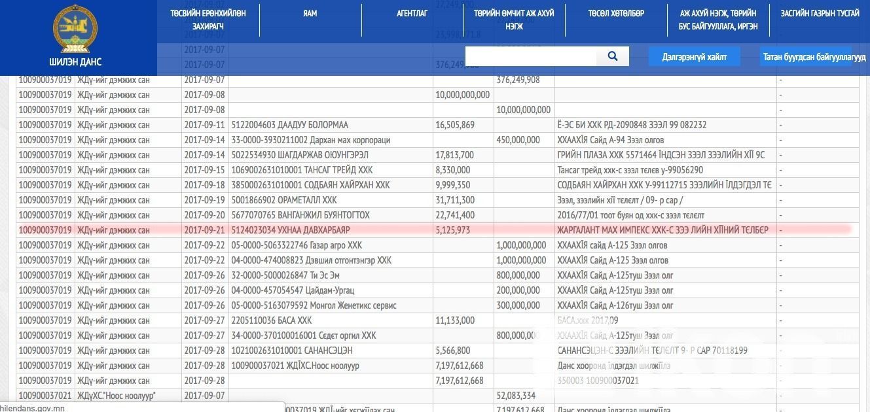This screenshot has width=870, height=412.
Task: Open Засгийн газрын тусгай menu
Action: tap(820, 14)
